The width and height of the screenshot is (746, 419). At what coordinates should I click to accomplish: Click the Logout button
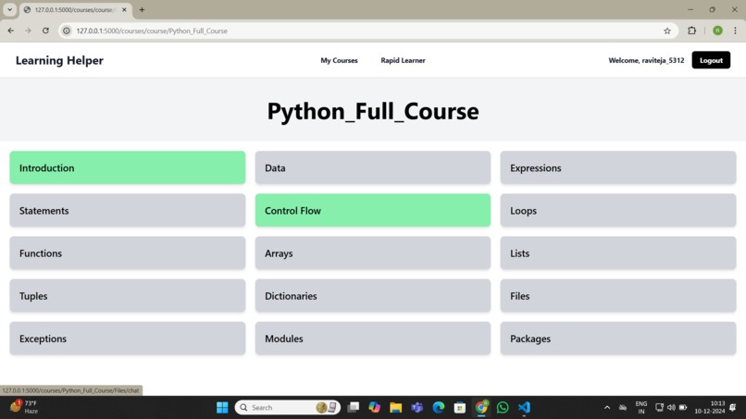[x=711, y=60]
